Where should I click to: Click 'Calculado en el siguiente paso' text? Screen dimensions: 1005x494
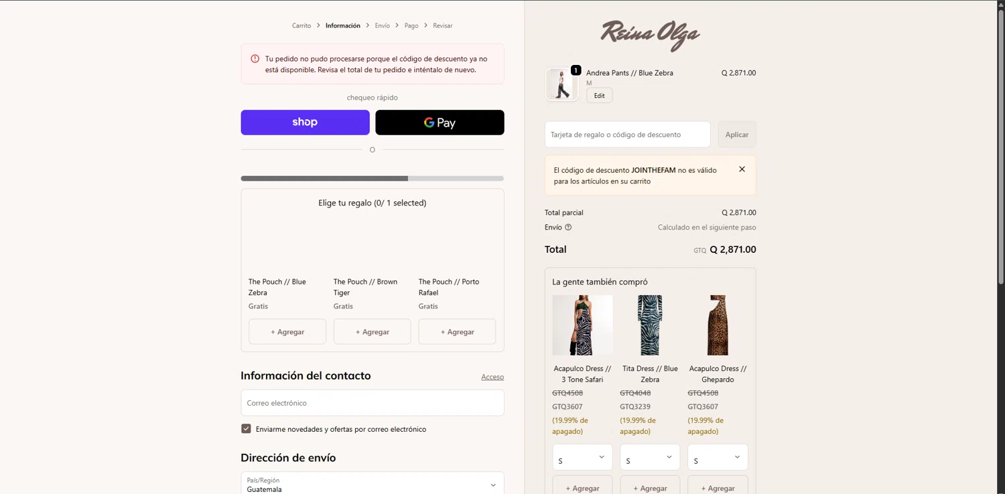click(707, 228)
